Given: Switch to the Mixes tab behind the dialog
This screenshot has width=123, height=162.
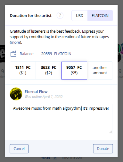Looking at the screenshot, I should 46,158.
